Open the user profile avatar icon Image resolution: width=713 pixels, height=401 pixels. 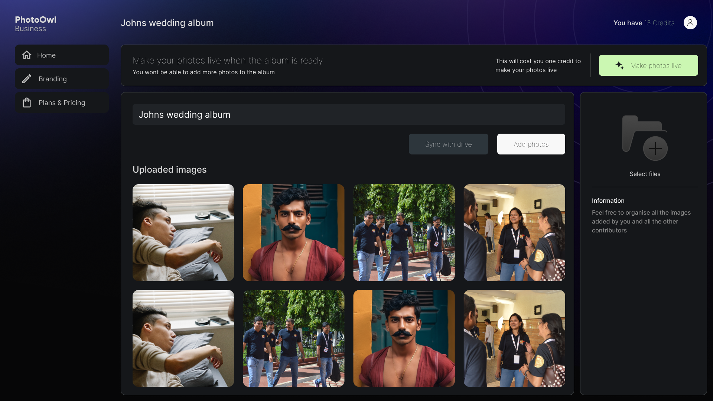pyautogui.click(x=690, y=23)
